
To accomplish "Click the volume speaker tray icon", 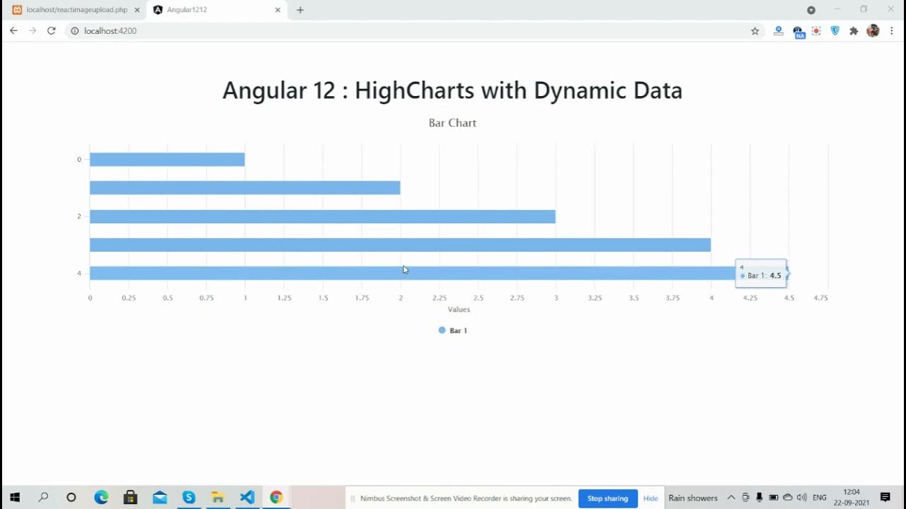I will pyautogui.click(x=801, y=498).
